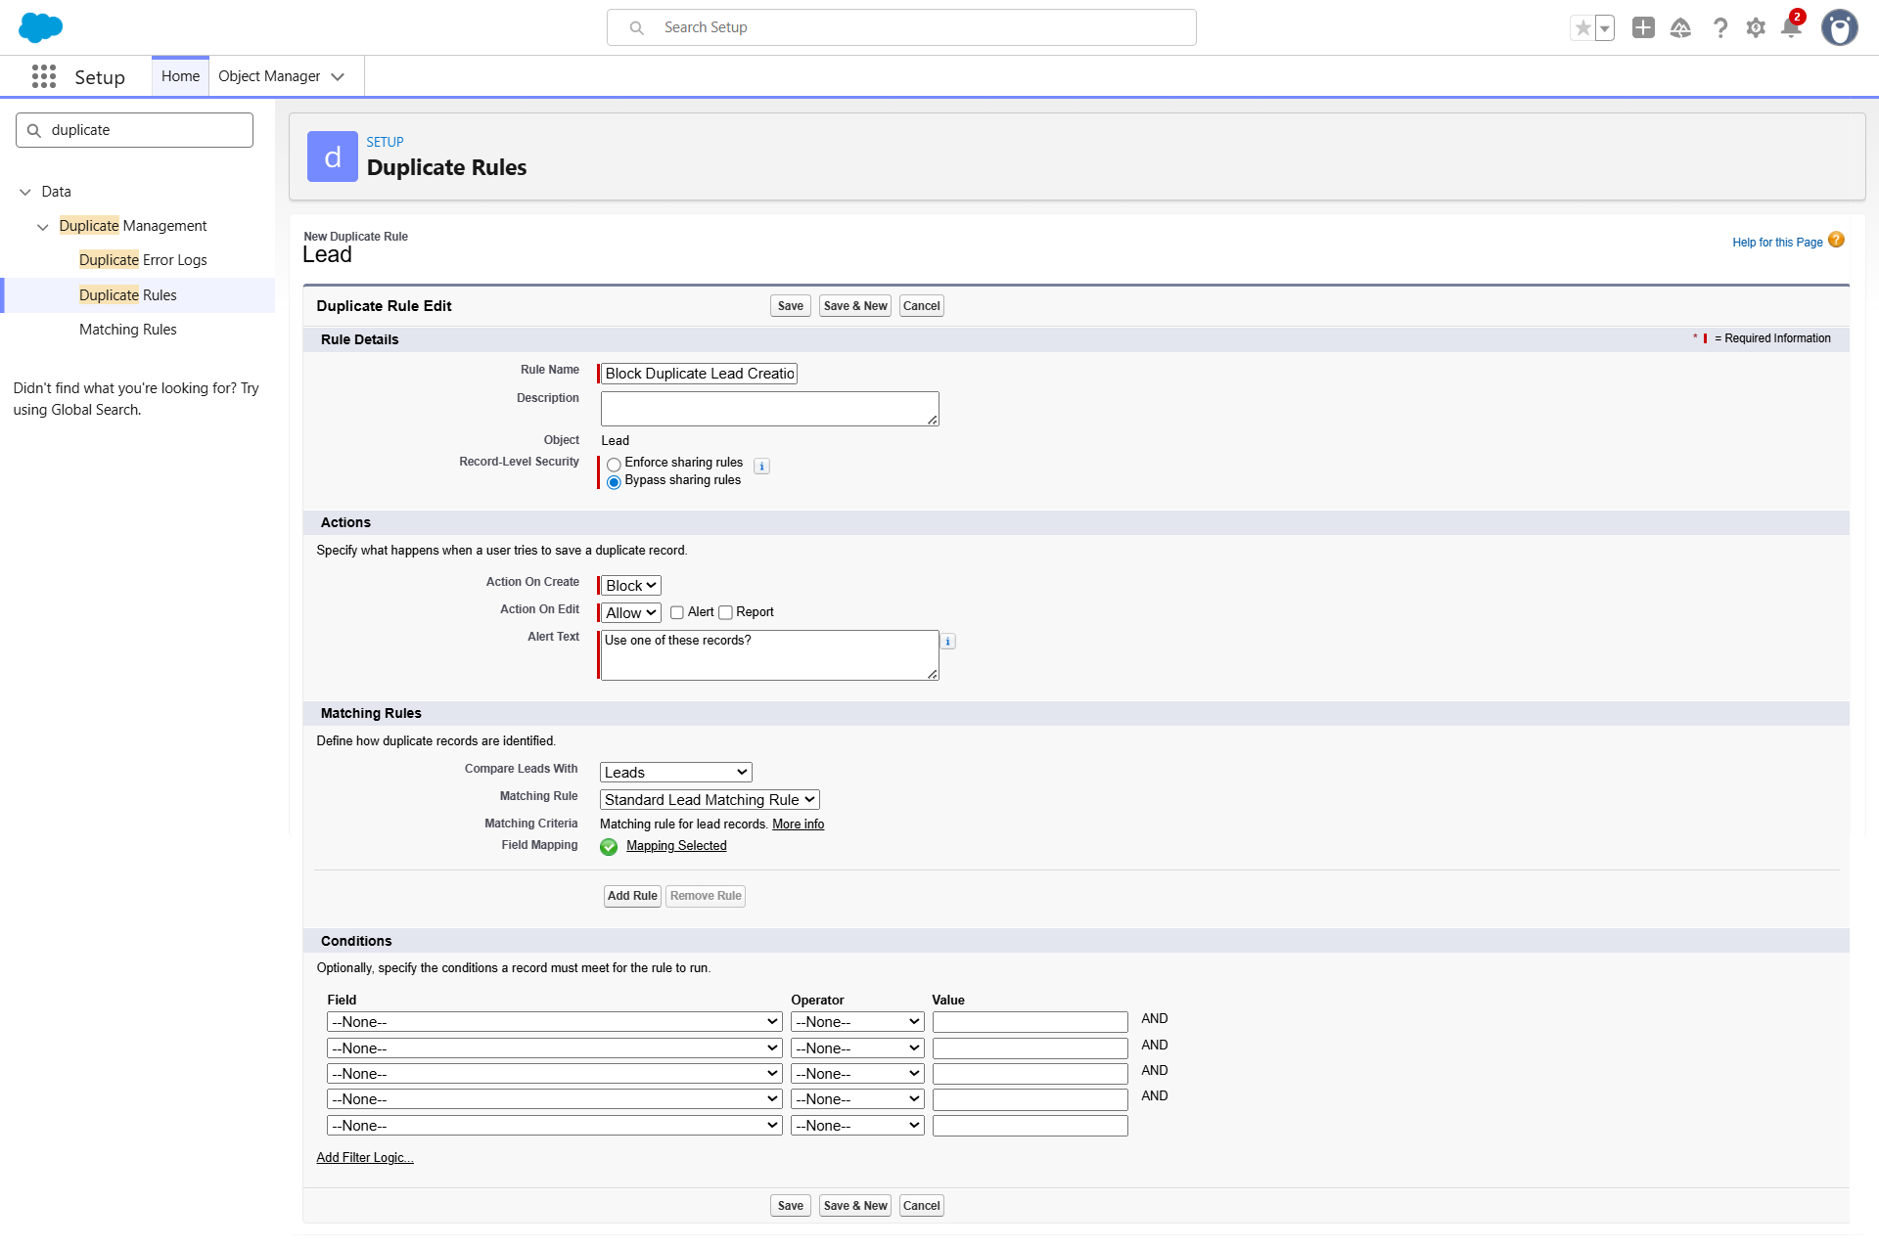This screenshot has width=1879, height=1248.
Task: Click the bottom Cancel button
Action: tap(922, 1206)
